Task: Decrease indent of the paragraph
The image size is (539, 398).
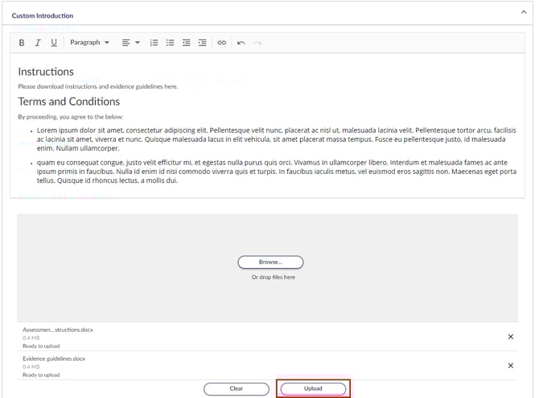Action: [x=186, y=43]
